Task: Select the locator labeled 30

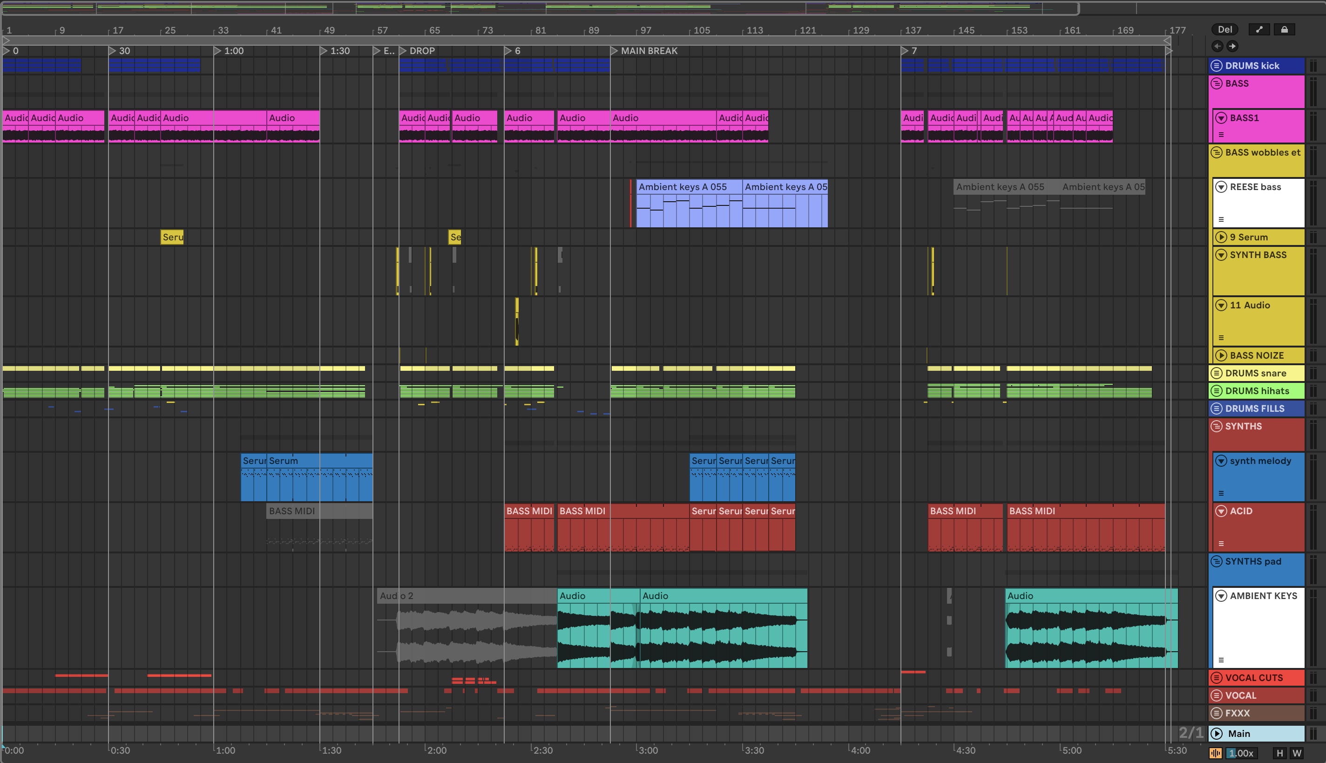Action: coord(119,51)
